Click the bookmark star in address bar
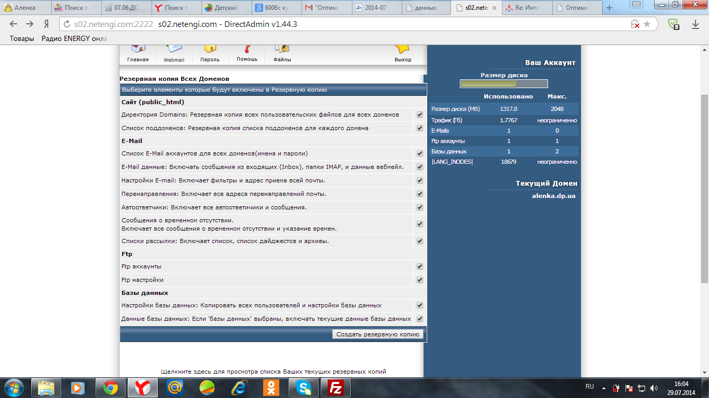The image size is (709, 398). coord(647,24)
